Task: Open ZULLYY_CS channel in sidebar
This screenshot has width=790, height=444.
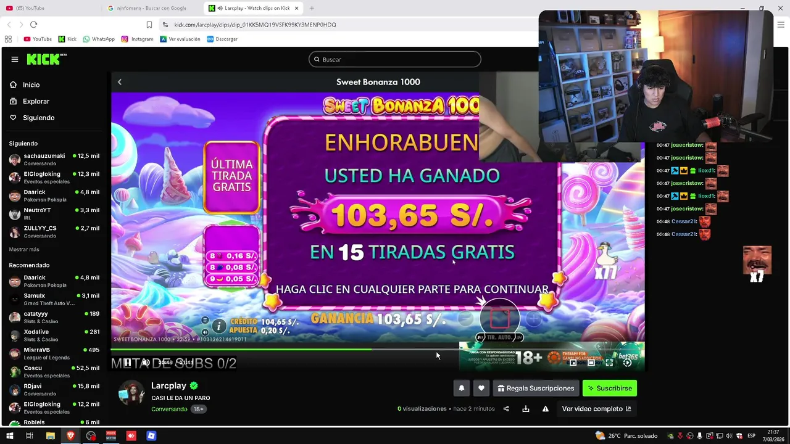Action: point(54,231)
